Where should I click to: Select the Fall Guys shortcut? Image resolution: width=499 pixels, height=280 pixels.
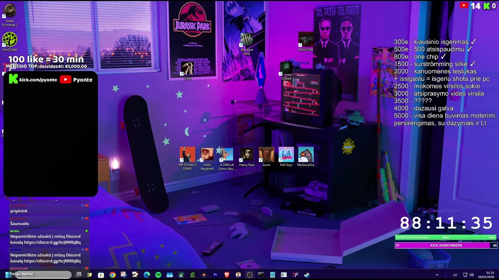[x=286, y=157]
